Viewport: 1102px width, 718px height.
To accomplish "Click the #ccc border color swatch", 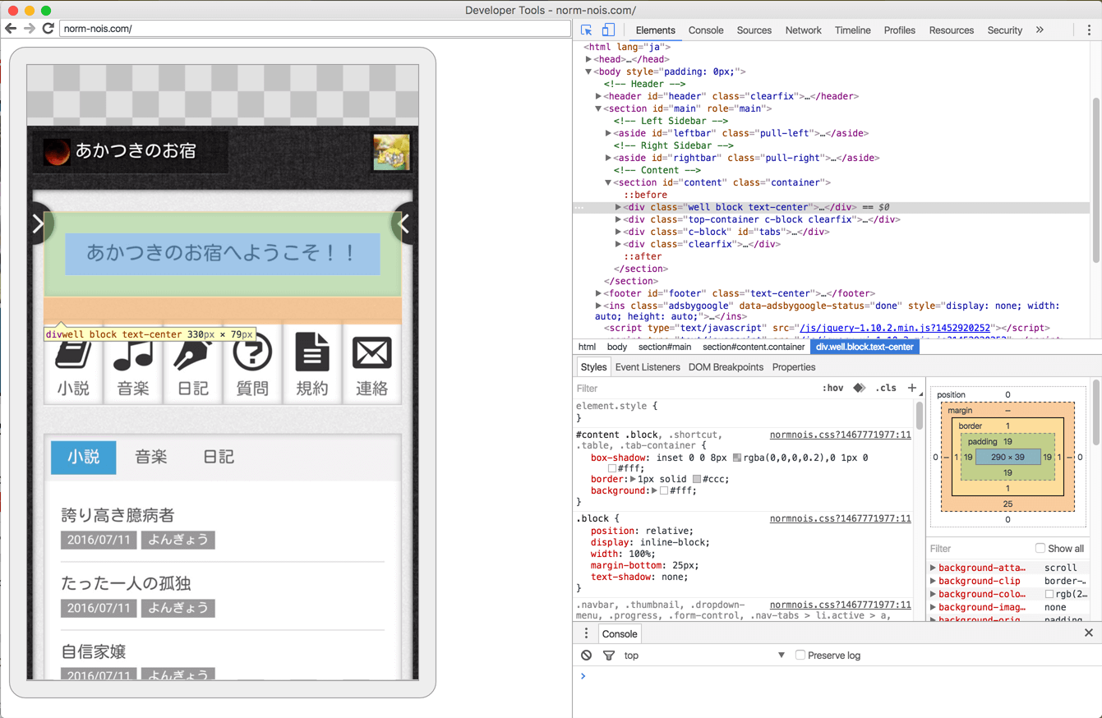I will pyautogui.click(x=696, y=479).
